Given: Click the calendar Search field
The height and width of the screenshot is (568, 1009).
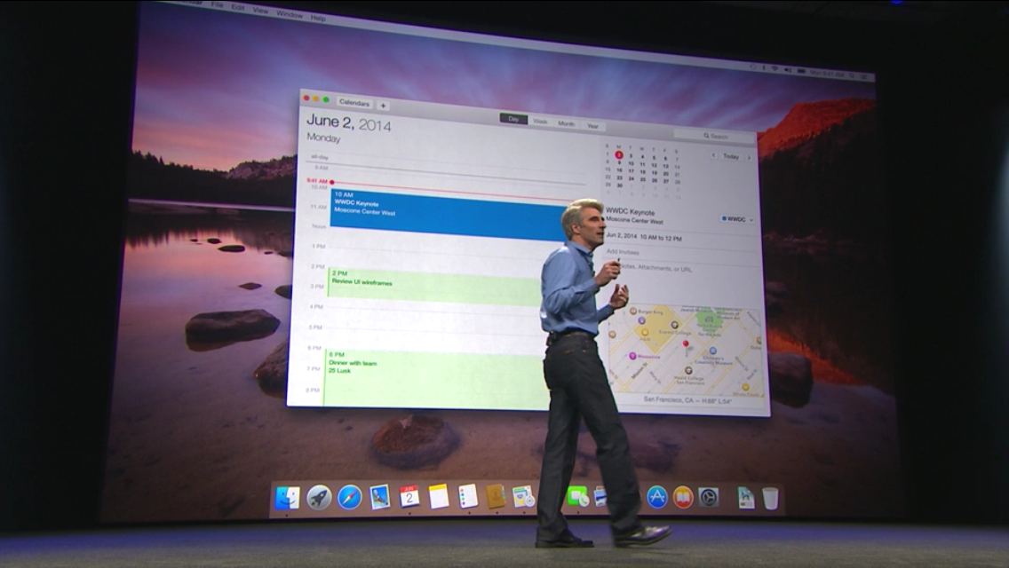Looking at the screenshot, I should tap(715, 136).
